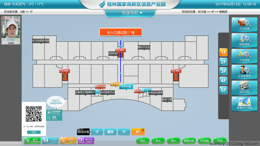
Task: Open the 园区导航 park navigation tile
Action: click(244, 87)
